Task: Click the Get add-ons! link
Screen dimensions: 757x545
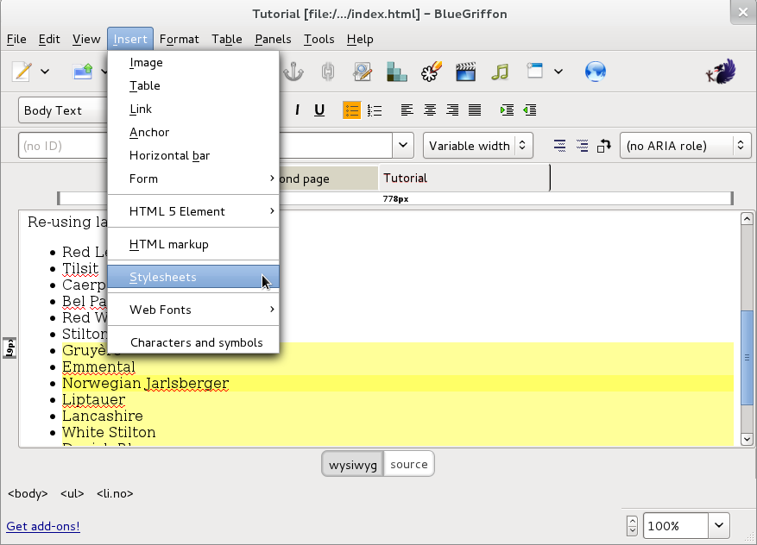Action: pos(43,526)
